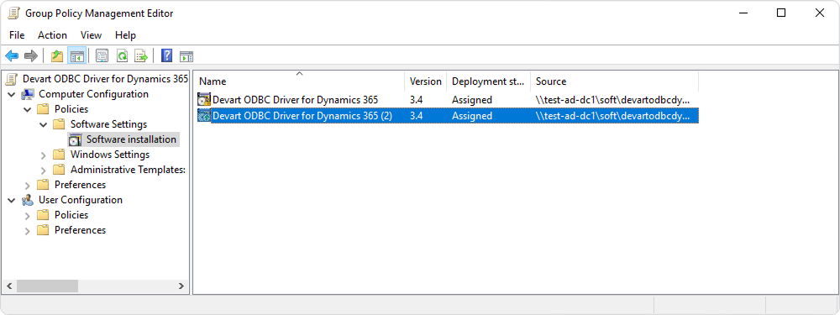Select Devart ODBC Driver for Dynamics 365 tree root
Screen dimensions: 840x315
click(x=106, y=79)
